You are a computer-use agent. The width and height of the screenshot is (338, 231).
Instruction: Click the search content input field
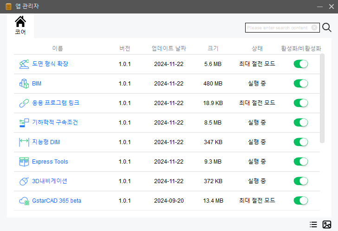click(278, 27)
